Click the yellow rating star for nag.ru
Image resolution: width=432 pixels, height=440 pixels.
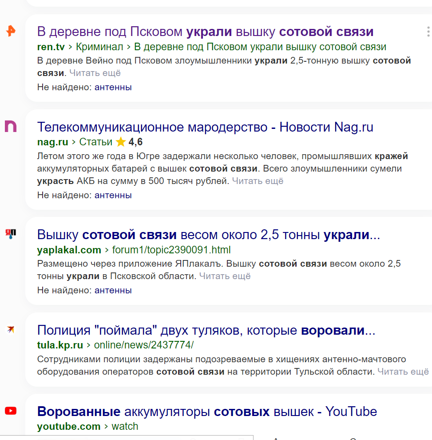pos(121,142)
